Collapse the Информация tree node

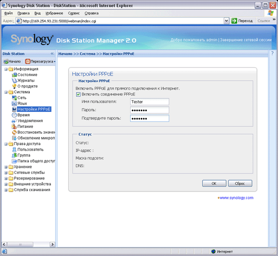coord(6,69)
